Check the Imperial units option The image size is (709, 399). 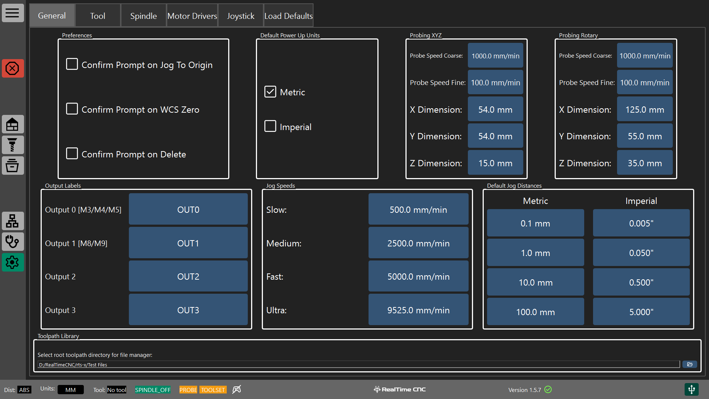pyautogui.click(x=270, y=126)
